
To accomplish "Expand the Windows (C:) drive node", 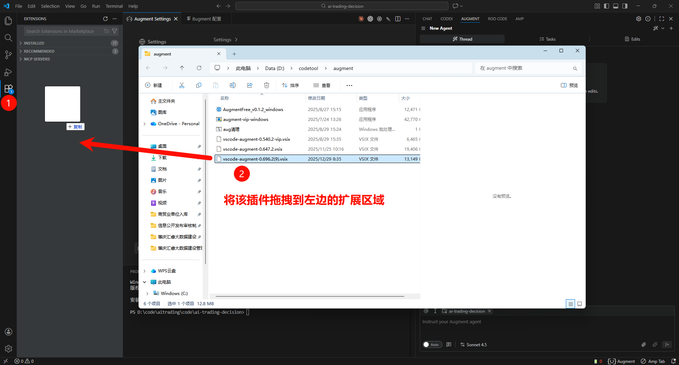I will (x=147, y=294).
